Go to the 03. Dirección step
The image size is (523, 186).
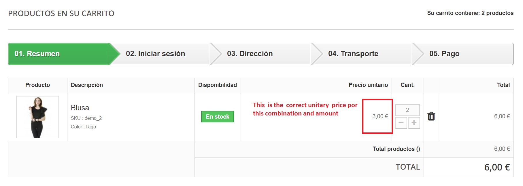(250, 54)
